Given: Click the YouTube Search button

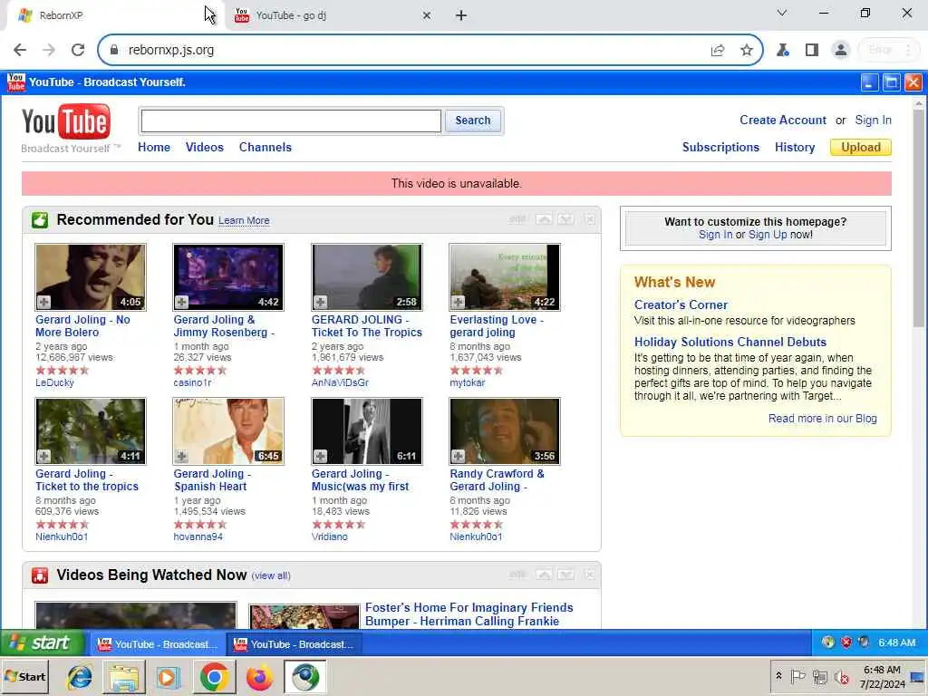Looking at the screenshot, I should pos(473,121).
